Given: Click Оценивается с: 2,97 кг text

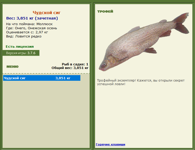Looking at the screenshot, I should [x=27, y=32].
